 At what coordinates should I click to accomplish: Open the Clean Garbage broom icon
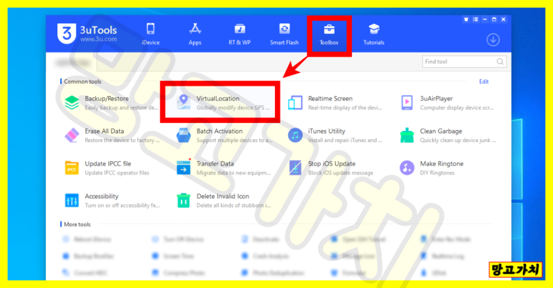pos(407,135)
